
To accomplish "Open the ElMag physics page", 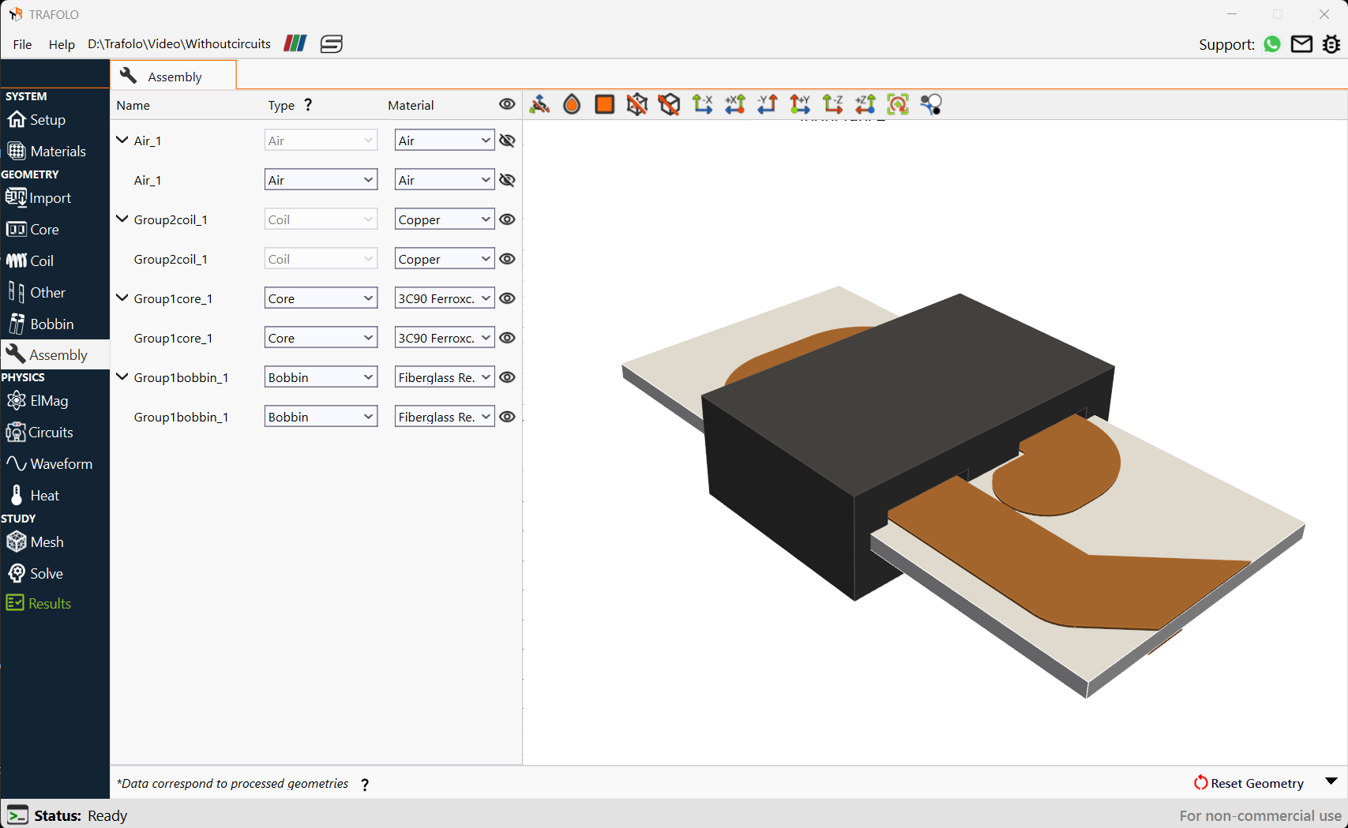I will tap(54, 401).
